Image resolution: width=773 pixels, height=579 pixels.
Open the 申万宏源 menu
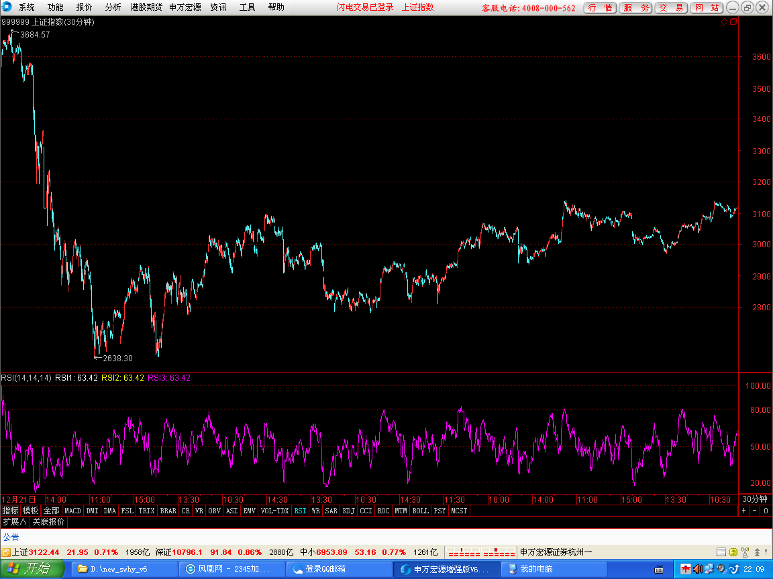tap(185, 7)
